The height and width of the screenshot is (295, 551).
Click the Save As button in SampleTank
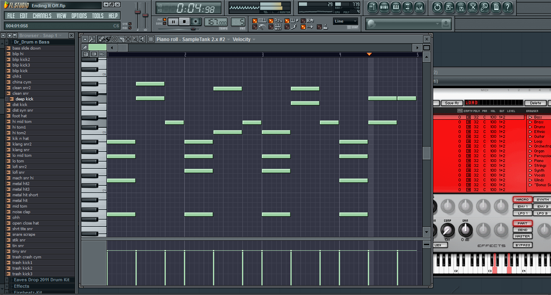452,103
